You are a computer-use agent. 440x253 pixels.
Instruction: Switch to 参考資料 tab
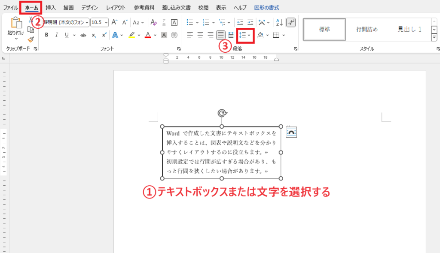point(144,8)
